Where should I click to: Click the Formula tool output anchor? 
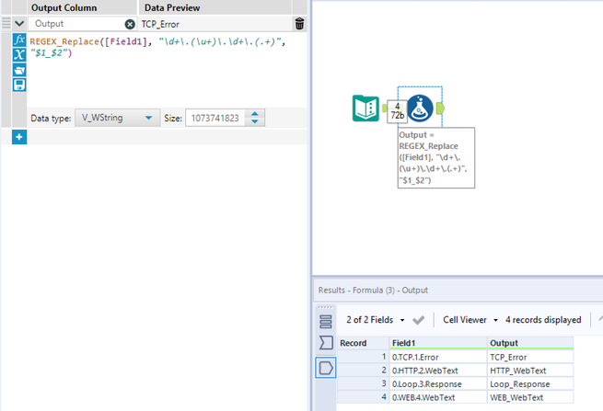[x=440, y=108]
